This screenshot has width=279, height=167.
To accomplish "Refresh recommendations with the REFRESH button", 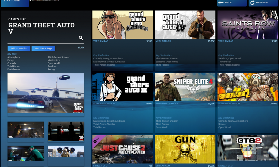I will coord(263,3).
